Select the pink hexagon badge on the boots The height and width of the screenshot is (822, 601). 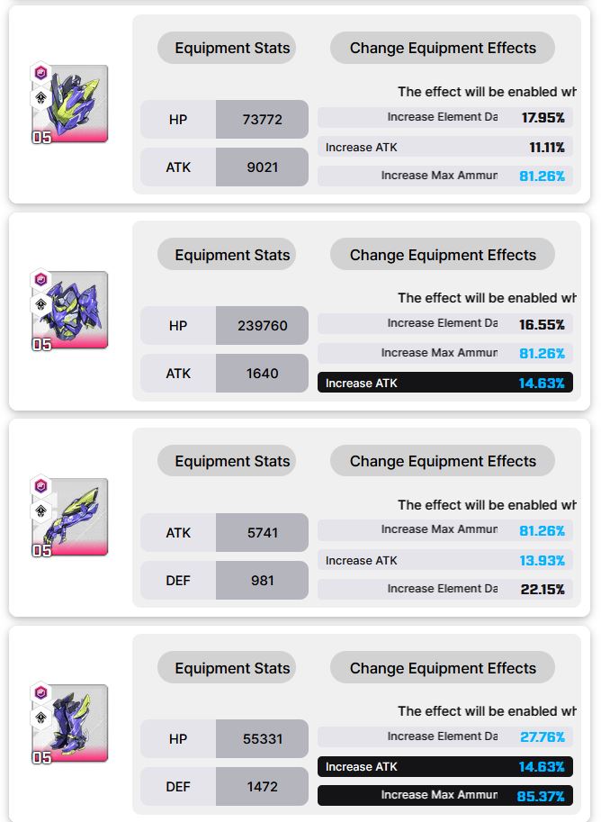point(41,694)
